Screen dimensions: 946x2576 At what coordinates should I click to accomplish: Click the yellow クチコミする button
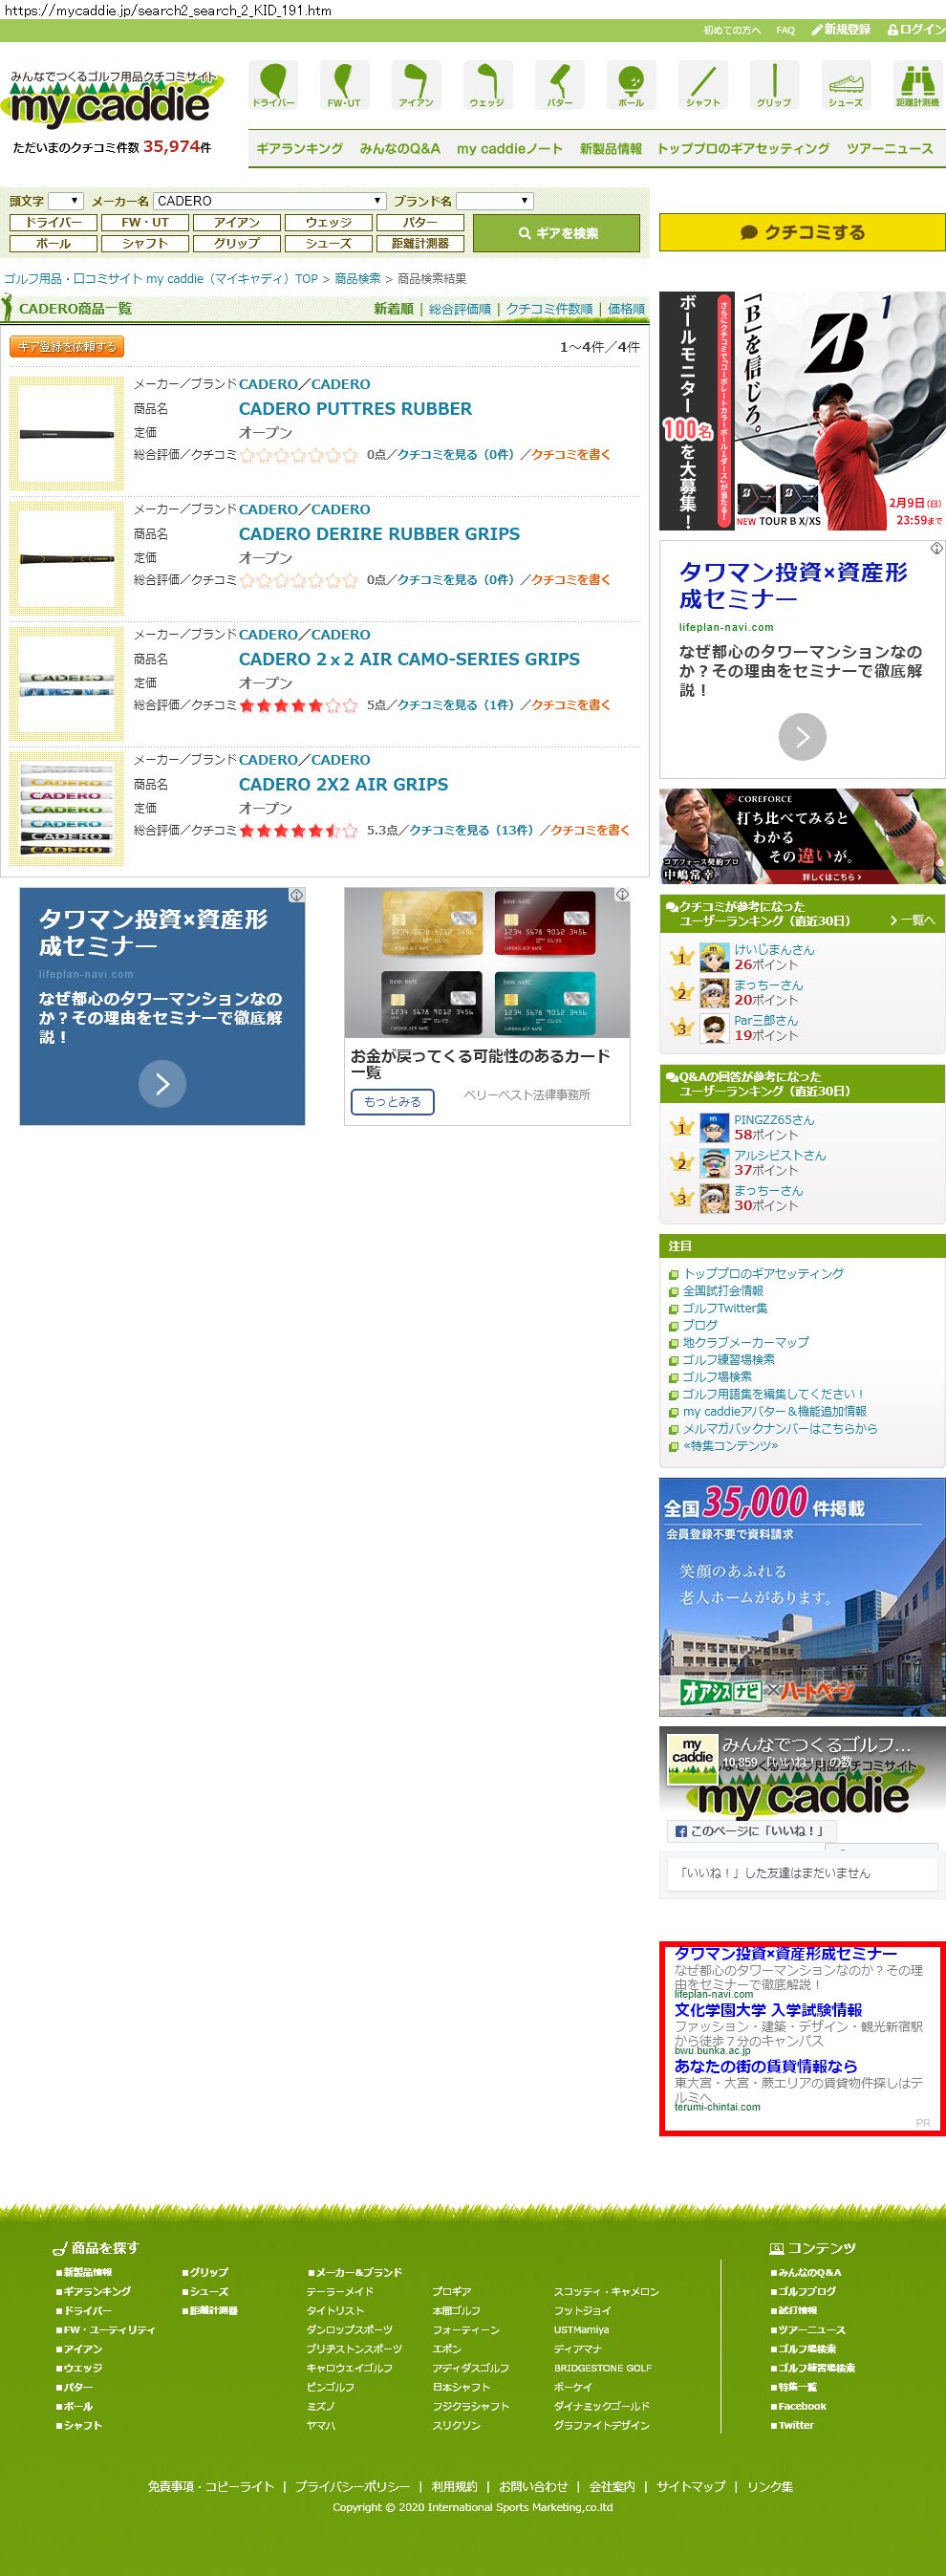click(x=802, y=232)
